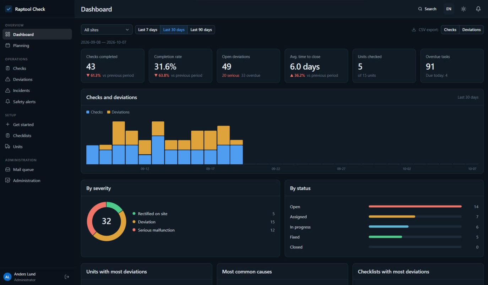Click the Overdue tasks card showing 91
488x285 pixels.
[452, 66]
